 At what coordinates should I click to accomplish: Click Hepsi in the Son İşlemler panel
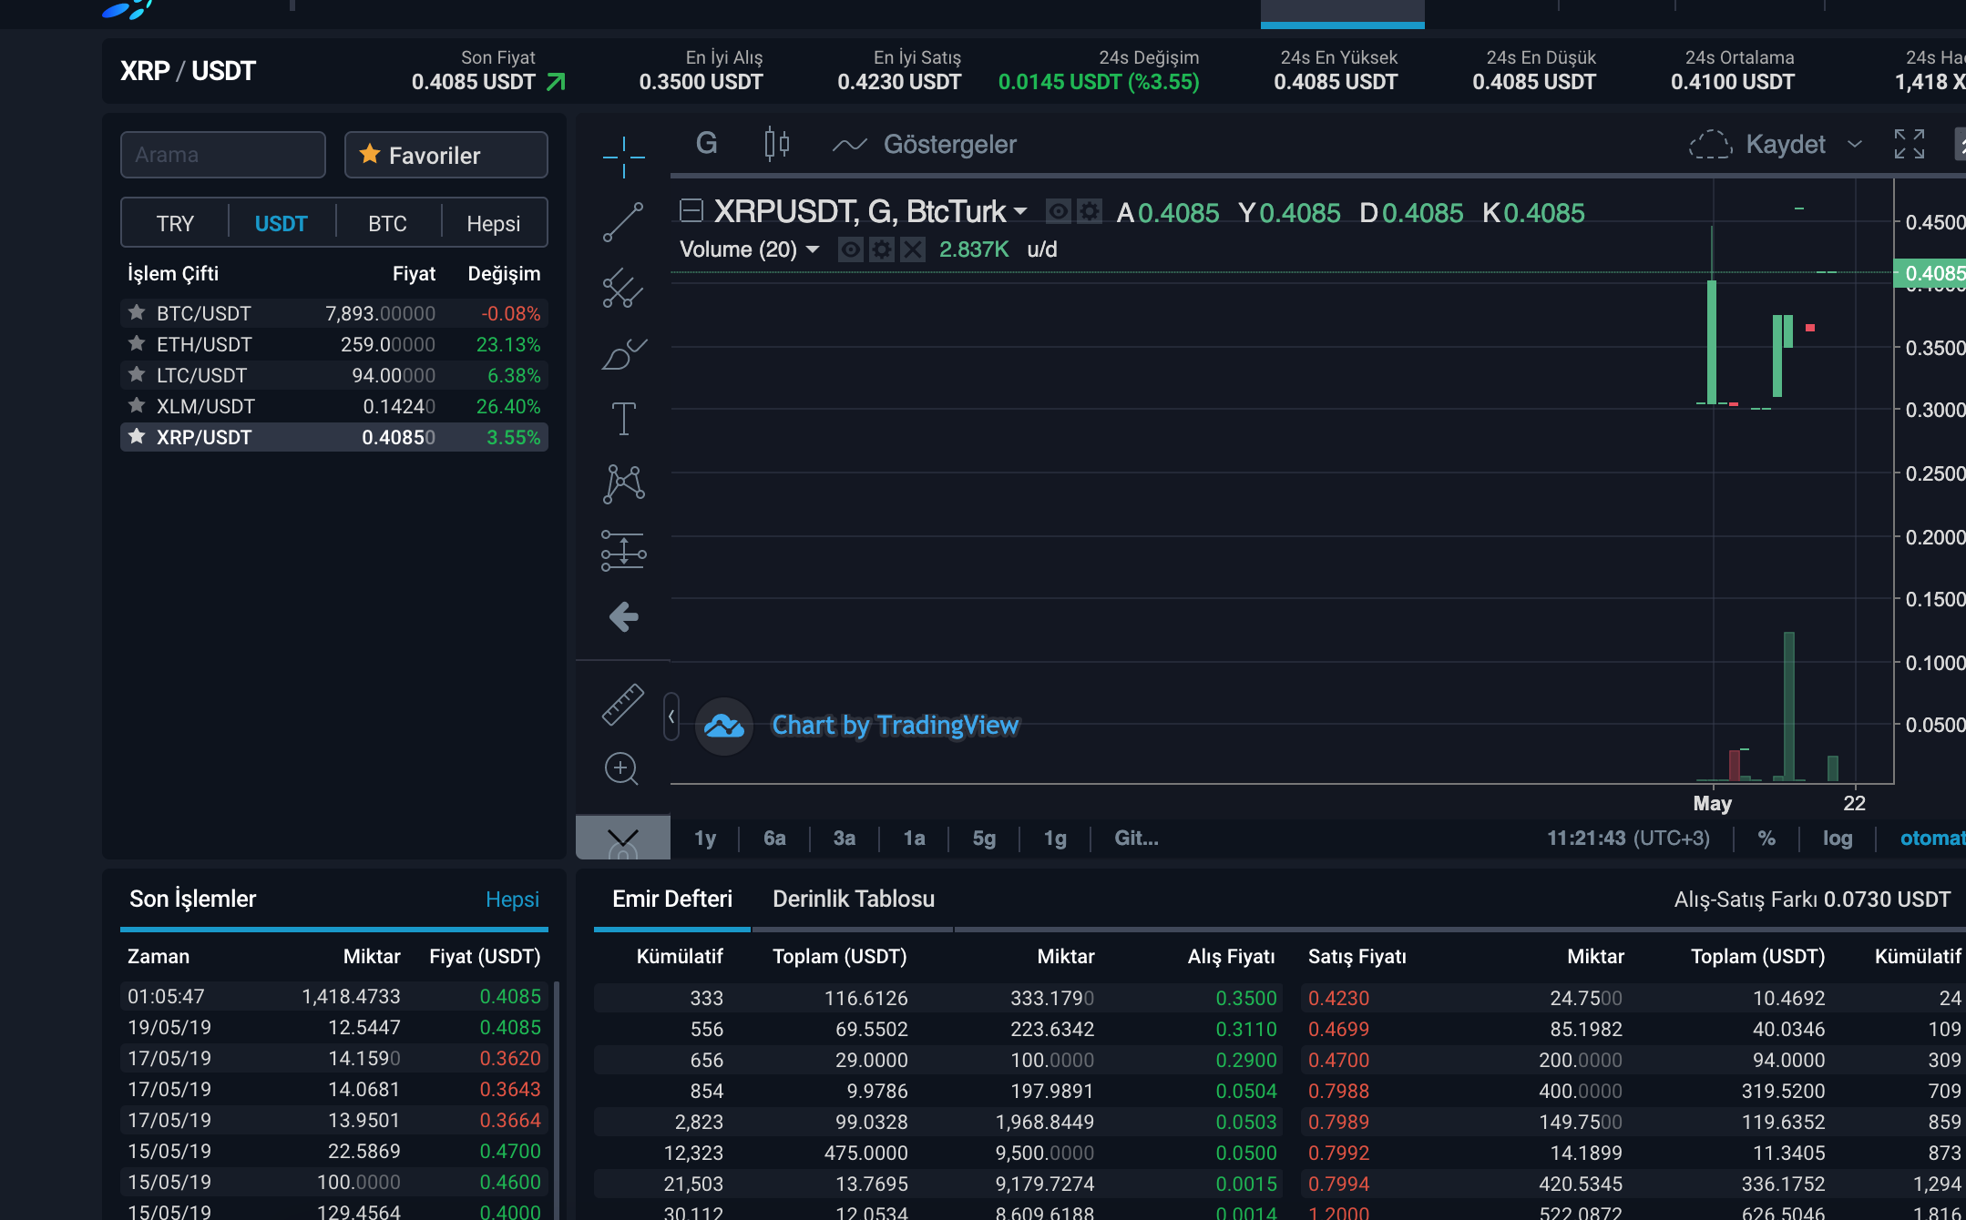[x=513, y=900]
